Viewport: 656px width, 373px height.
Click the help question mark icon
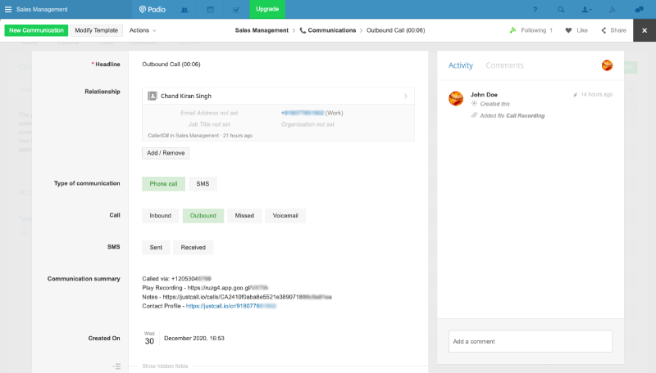(535, 9)
